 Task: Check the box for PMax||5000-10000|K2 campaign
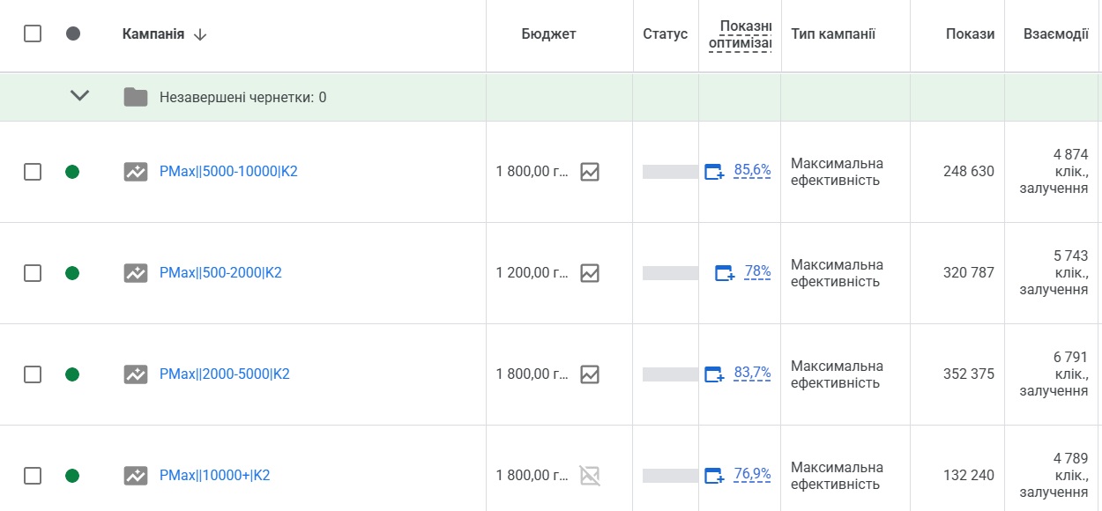click(33, 172)
